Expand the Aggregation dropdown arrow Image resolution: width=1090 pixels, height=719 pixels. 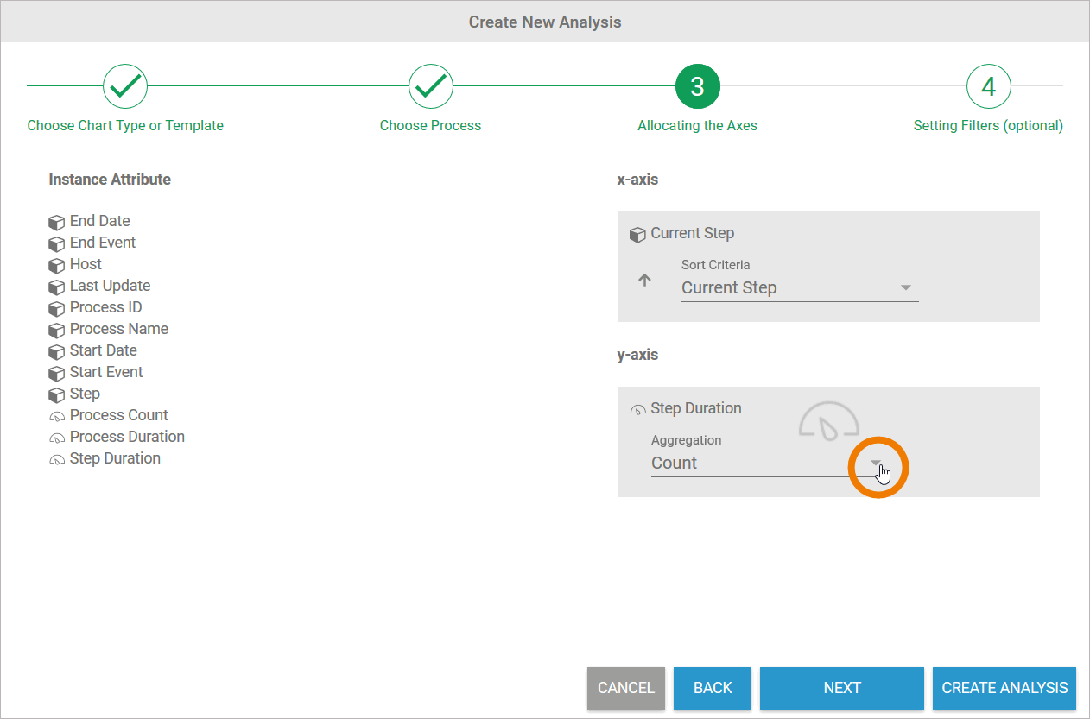(x=876, y=464)
